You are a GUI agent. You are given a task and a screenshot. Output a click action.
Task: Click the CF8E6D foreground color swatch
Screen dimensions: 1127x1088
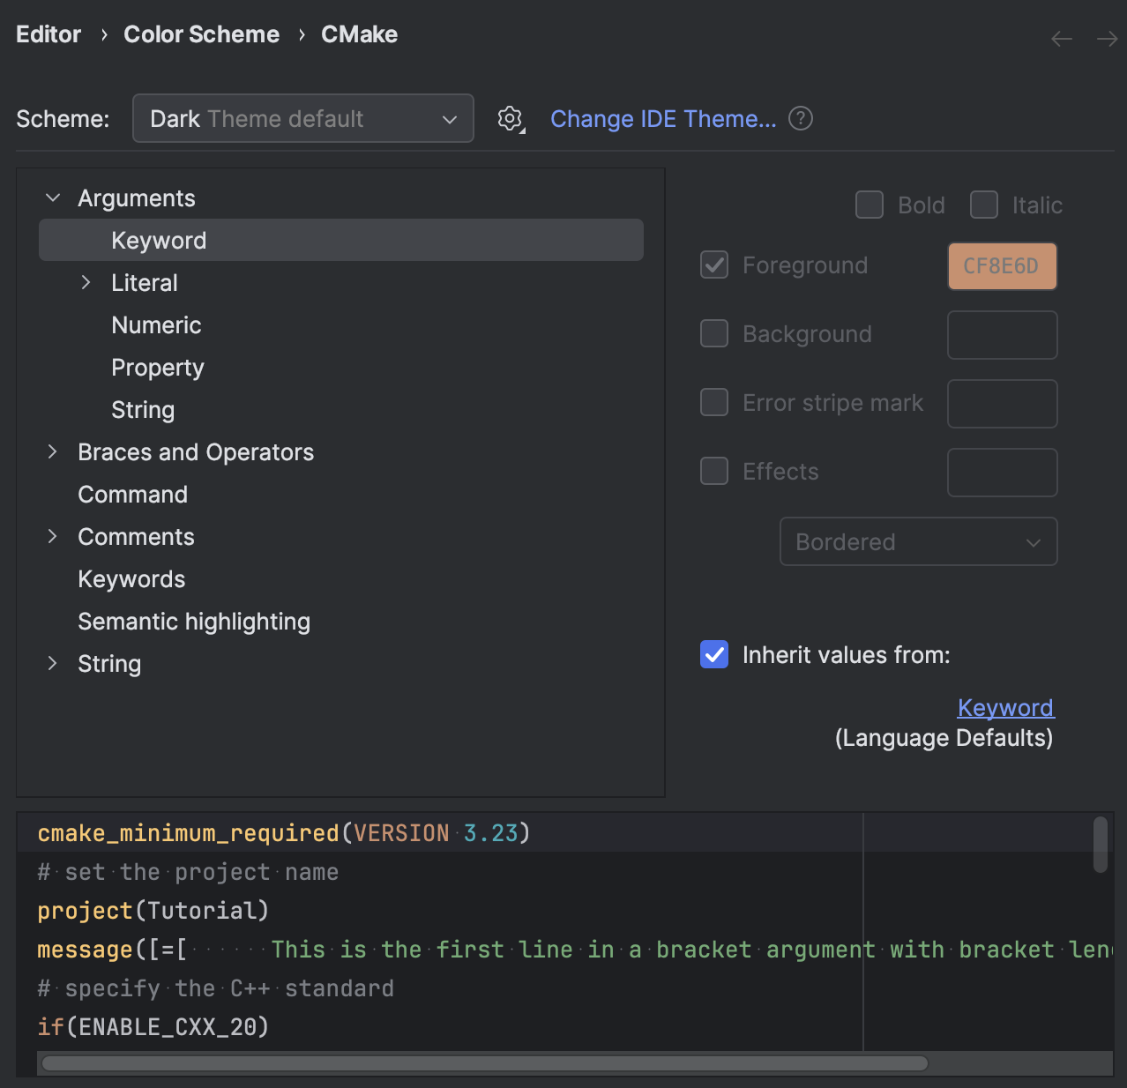pos(1002,265)
